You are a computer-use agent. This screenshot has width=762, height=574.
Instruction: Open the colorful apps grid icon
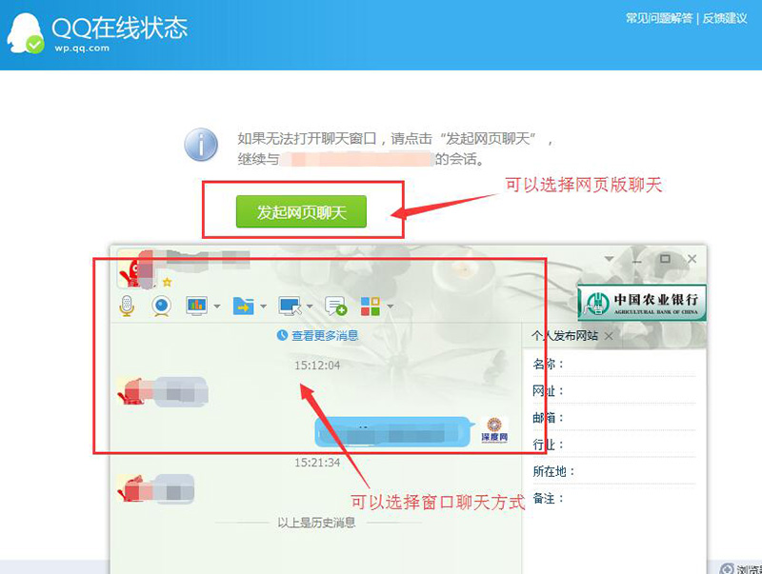pyautogui.click(x=372, y=305)
